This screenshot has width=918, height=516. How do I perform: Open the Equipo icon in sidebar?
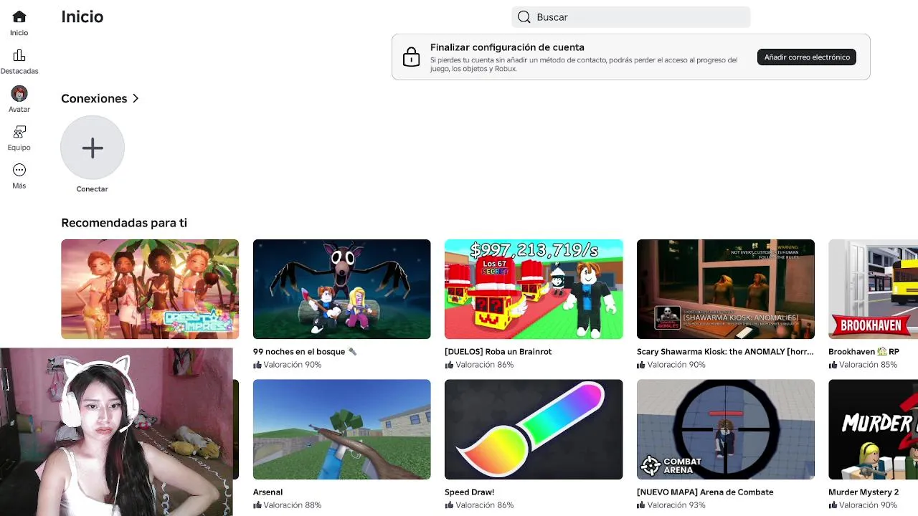[19, 132]
